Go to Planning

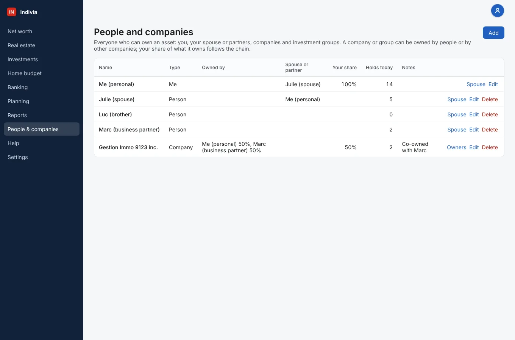point(42,101)
